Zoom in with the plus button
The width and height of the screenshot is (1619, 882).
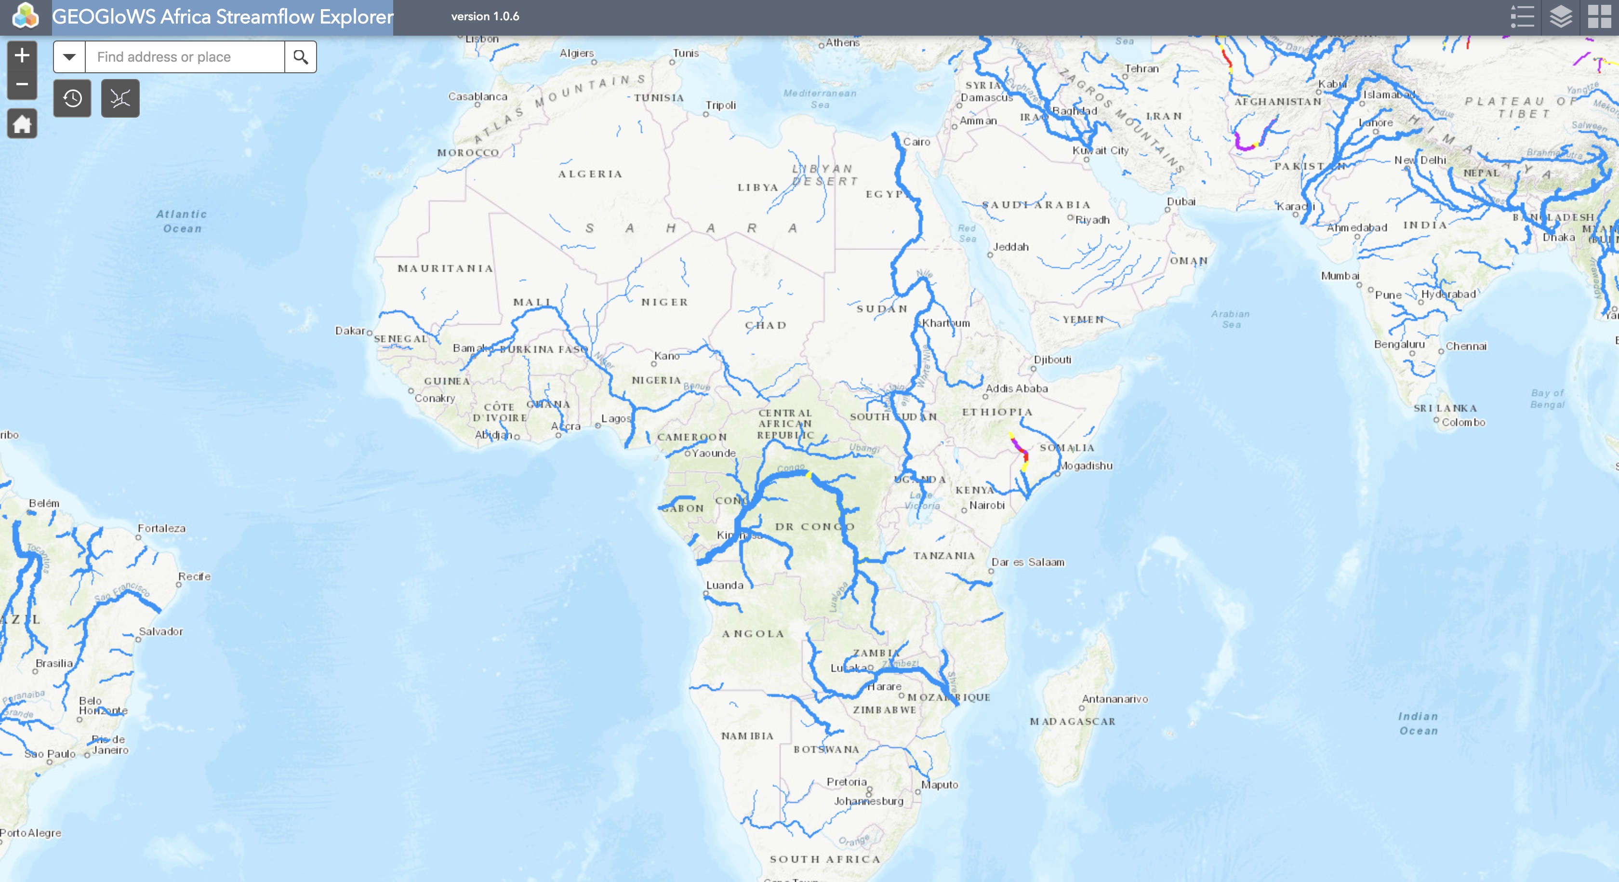click(x=22, y=55)
